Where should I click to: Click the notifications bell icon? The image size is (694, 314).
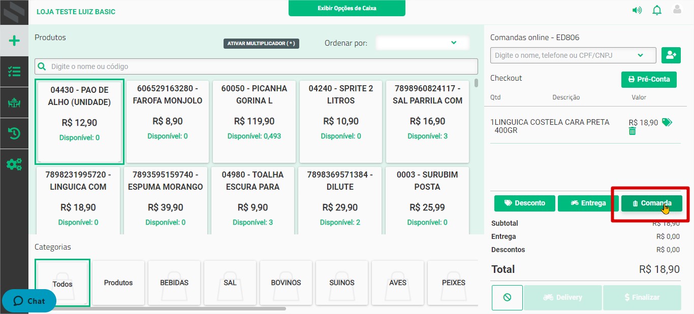[657, 10]
